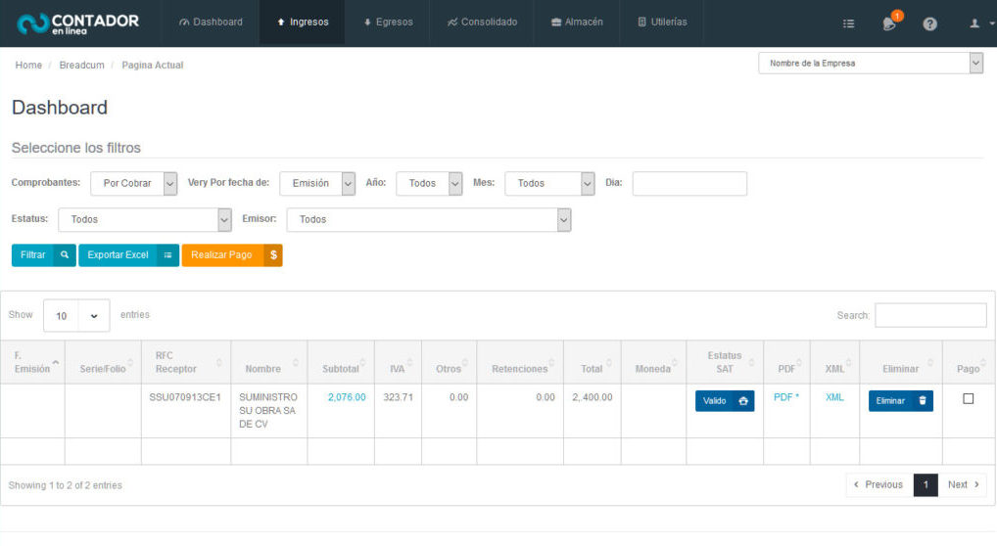Open the Ingresos menu
The height and width of the screenshot is (546, 997).
(303, 23)
